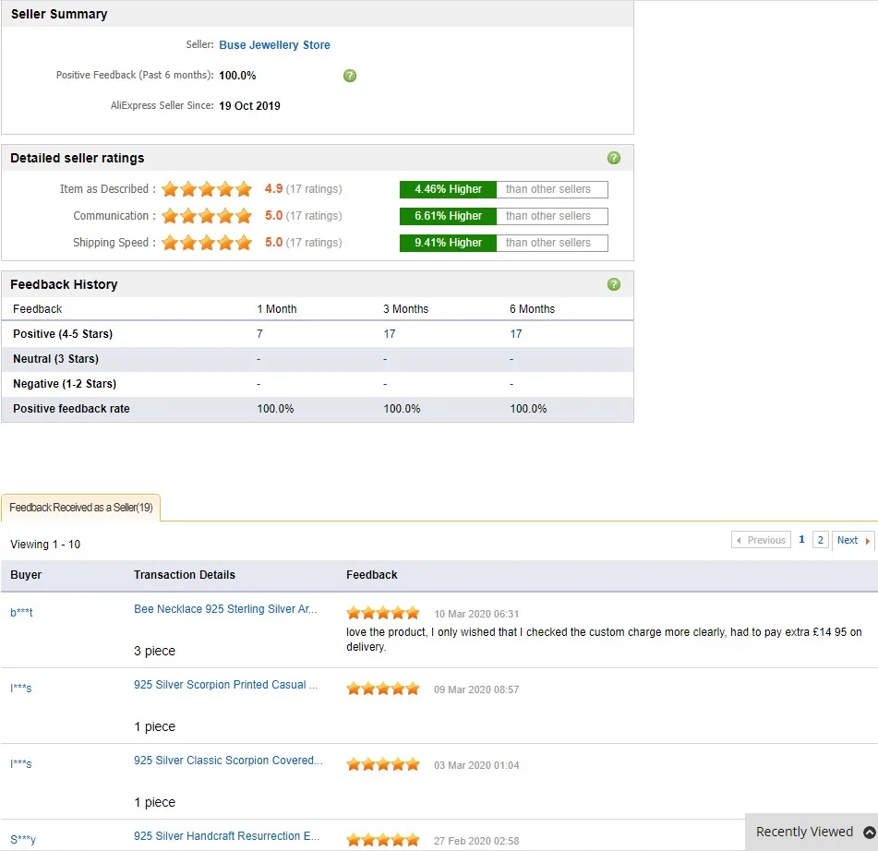Click star rating of 09 Mar 2020 review

pyautogui.click(x=383, y=689)
